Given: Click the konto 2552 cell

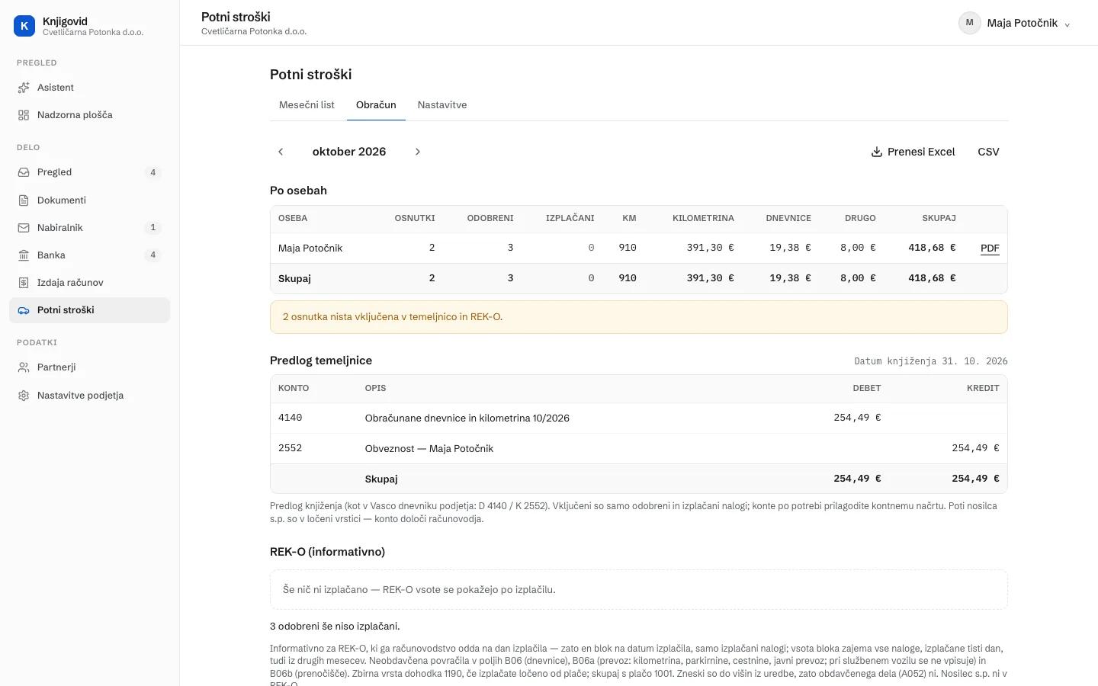Looking at the screenshot, I should [291, 448].
